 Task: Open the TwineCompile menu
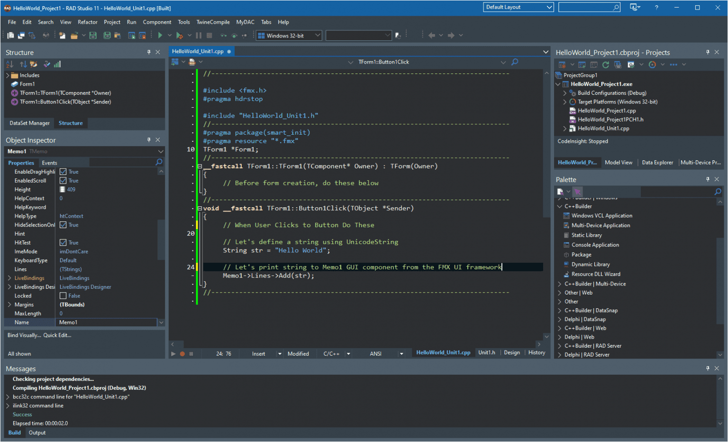(213, 22)
